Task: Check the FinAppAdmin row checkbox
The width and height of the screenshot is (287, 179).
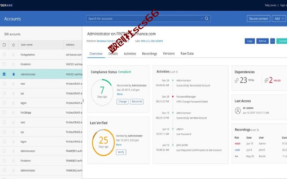Action: [4, 55]
